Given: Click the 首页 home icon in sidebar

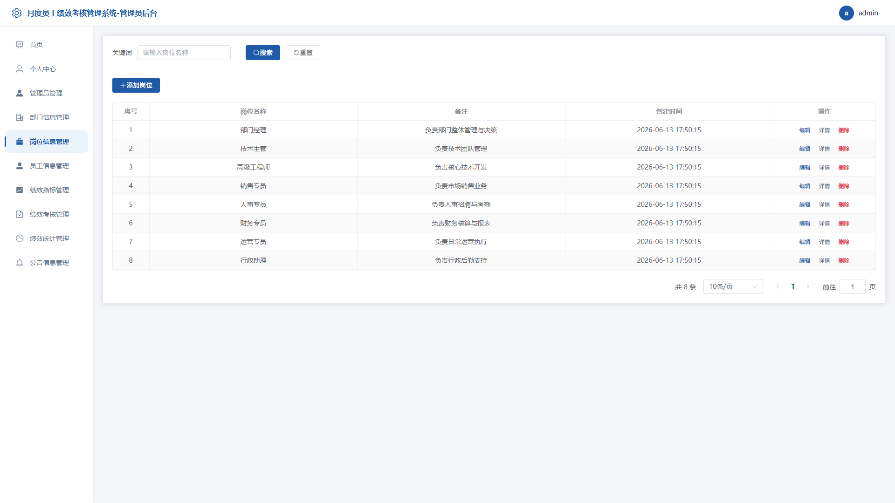Looking at the screenshot, I should pos(20,45).
